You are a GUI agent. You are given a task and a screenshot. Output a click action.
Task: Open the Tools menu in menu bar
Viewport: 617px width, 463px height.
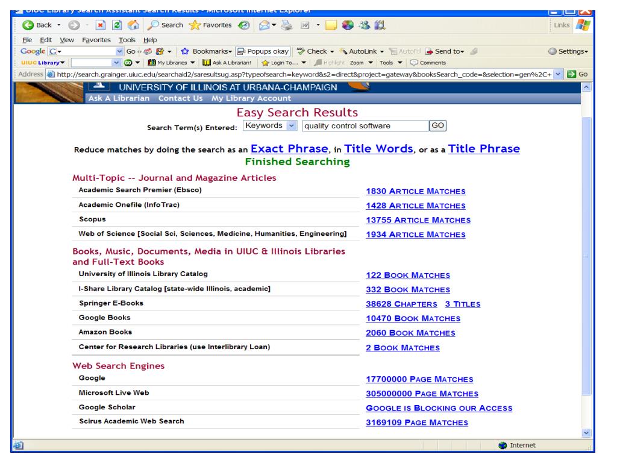coord(127,40)
